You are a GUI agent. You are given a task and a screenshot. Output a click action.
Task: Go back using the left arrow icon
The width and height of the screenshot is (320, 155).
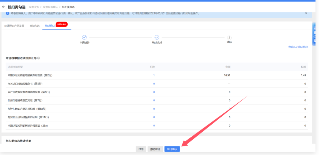(4, 7)
